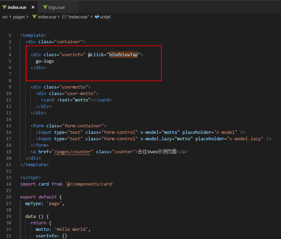This screenshot has height=239, width=281.
Task: Click the go-logs text on line 5
Action: (45, 61)
